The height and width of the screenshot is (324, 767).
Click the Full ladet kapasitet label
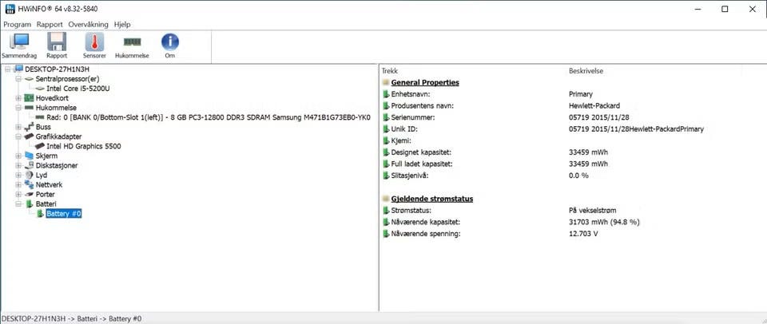[422, 164]
